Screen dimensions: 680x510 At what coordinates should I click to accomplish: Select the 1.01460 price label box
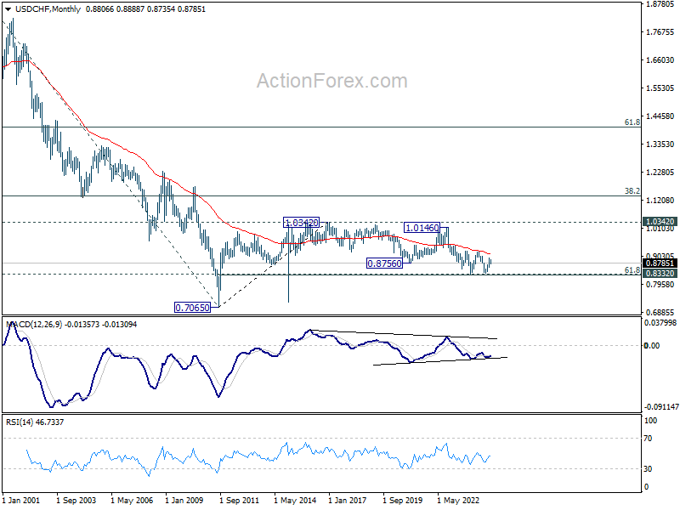coord(422,228)
